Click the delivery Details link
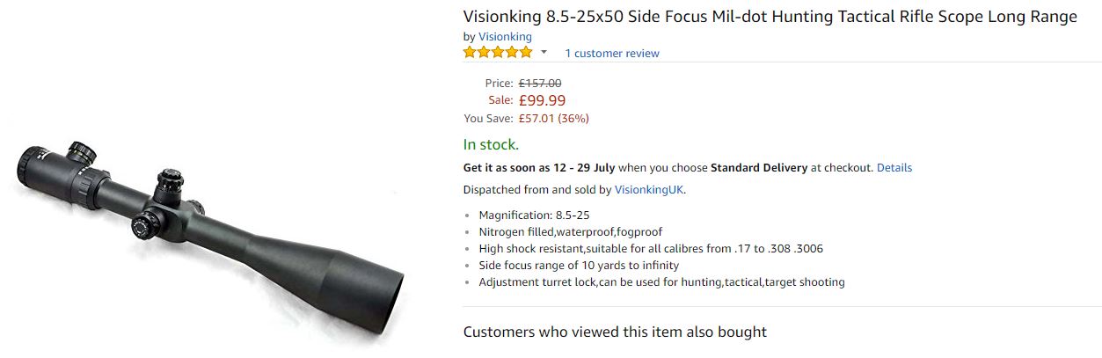The width and height of the screenshot is (1102, 358). pos(894,168)
